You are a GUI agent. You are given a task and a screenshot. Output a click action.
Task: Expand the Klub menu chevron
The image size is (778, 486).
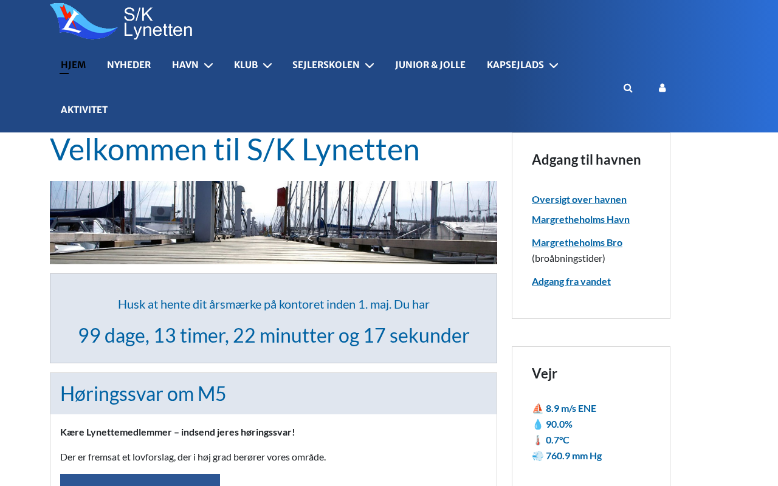[267, 66]
